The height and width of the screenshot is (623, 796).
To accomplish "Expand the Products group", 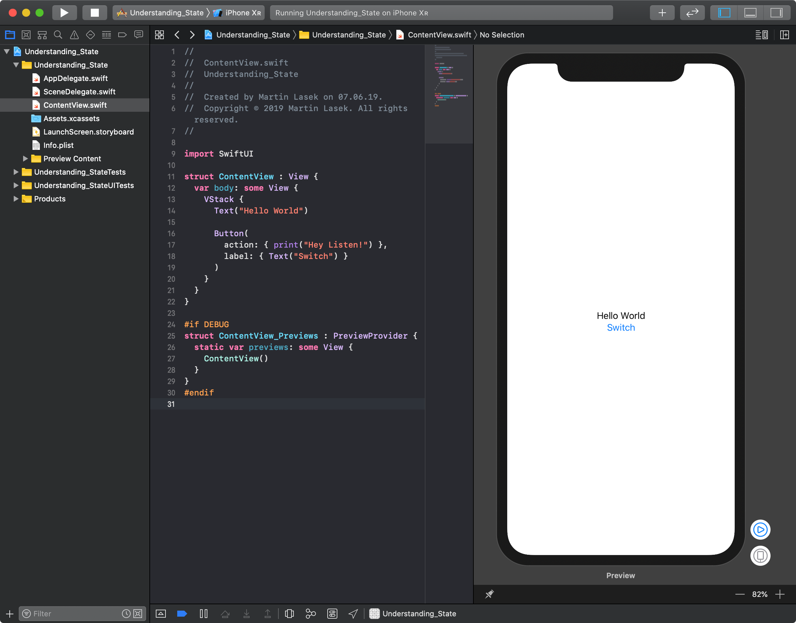I will pyautogui.click(x=16, y=199).
